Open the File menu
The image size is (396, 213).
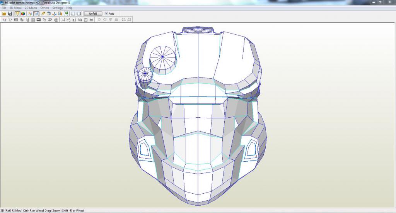pyautogui.click(x=4, y=8)
